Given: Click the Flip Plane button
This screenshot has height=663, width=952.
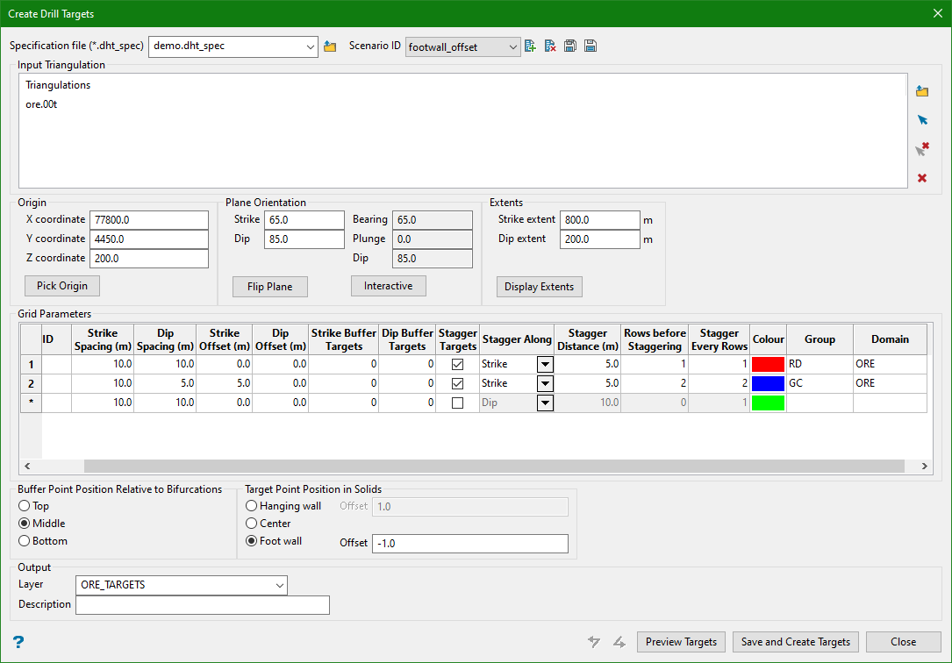Looking at the screenshot, I should [x=269, y=287].
